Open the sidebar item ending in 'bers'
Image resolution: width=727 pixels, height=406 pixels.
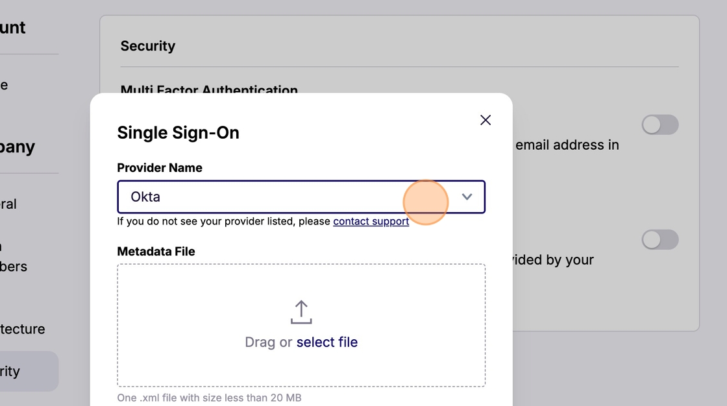[x=13, y=266]
